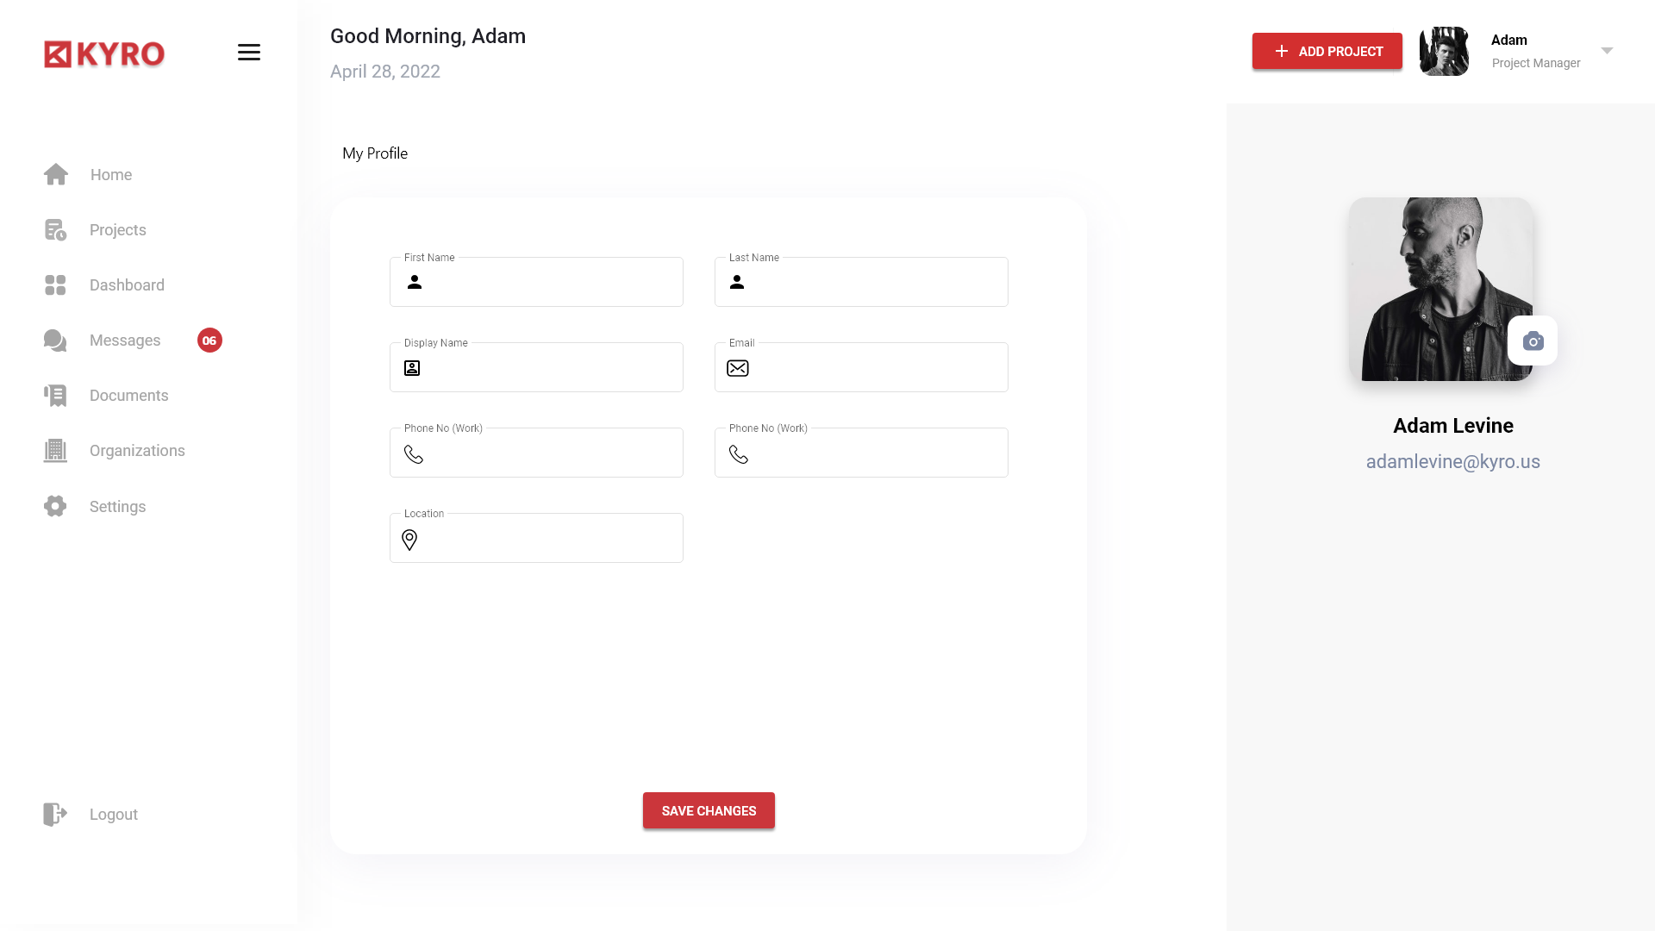Click the Organizations building icon

(x=55, y=451)
